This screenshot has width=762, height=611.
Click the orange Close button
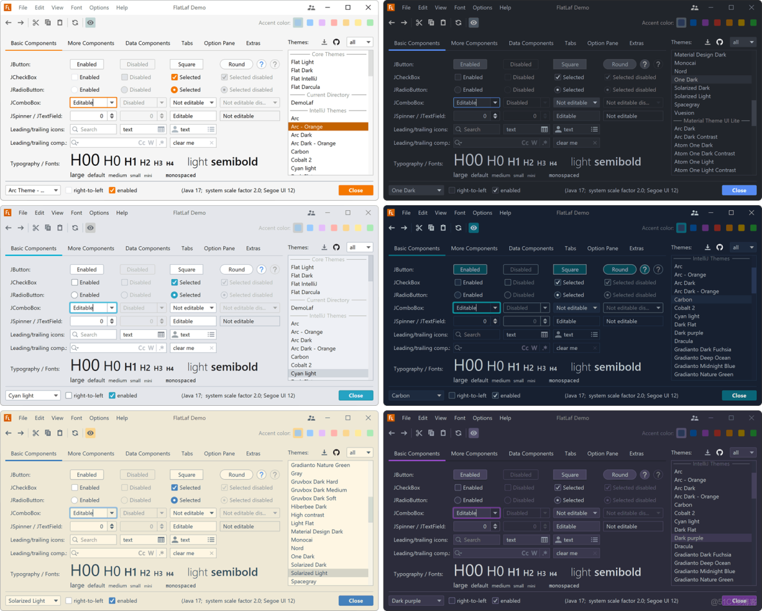coord(356,190)
